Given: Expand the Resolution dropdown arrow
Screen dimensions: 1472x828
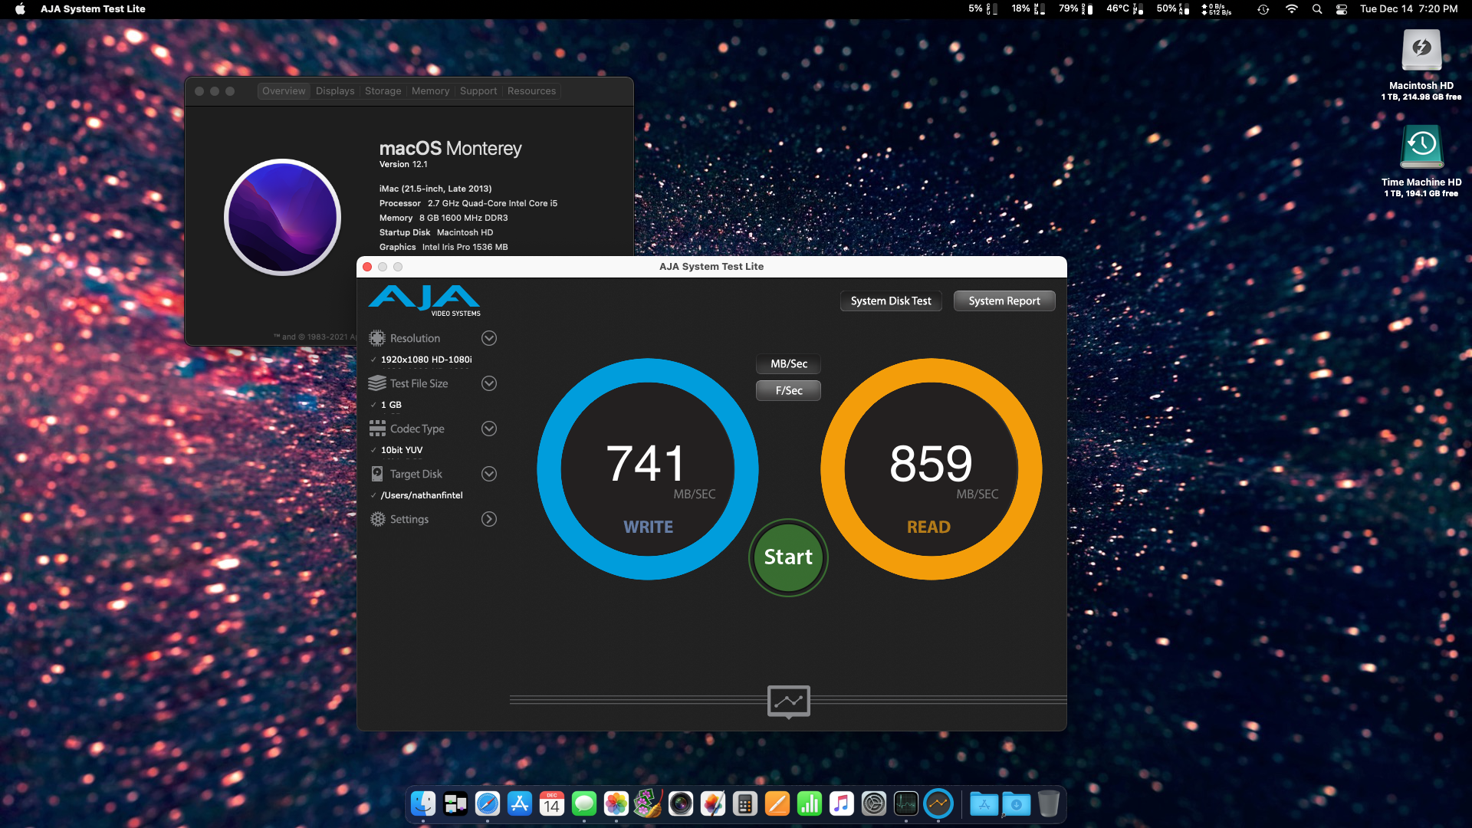Looking at the screenshot, I should coord(489,338).
